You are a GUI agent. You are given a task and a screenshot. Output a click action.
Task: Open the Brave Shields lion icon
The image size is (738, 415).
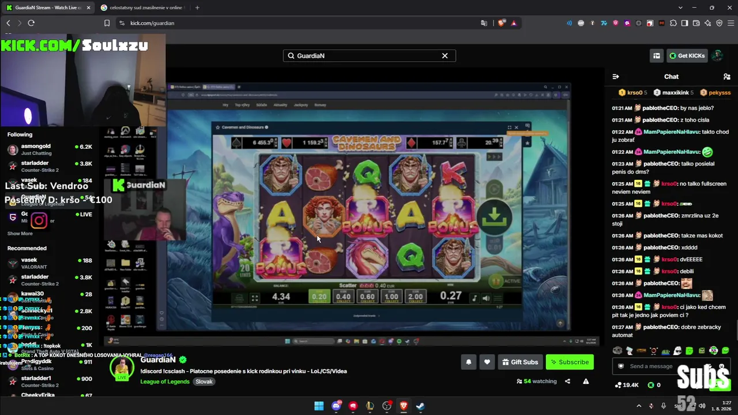502,23
